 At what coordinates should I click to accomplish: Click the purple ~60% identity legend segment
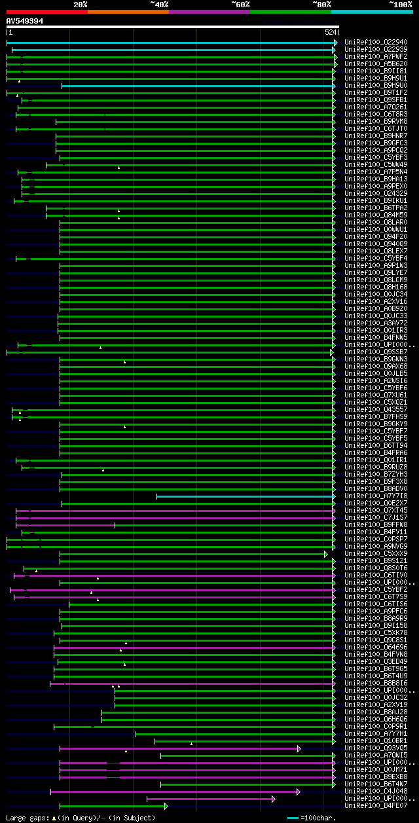[209, 12]
